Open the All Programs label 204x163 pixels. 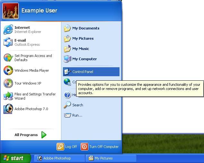pyautogui.click(x=26, y=135)
